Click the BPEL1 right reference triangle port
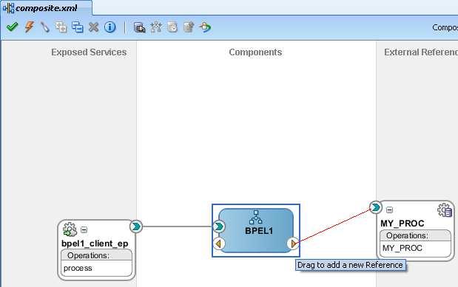Viewport: 458px width, 287px height. tap(293, 243)
